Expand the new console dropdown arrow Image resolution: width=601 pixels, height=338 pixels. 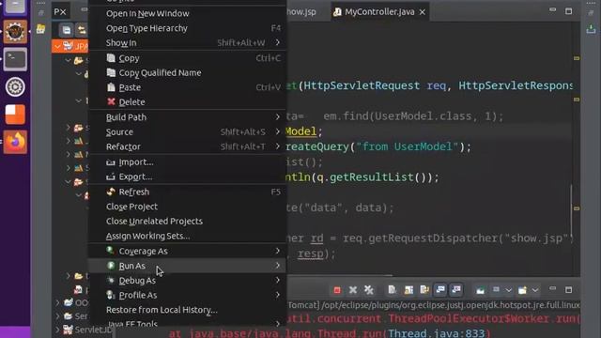tap(535, 290)
